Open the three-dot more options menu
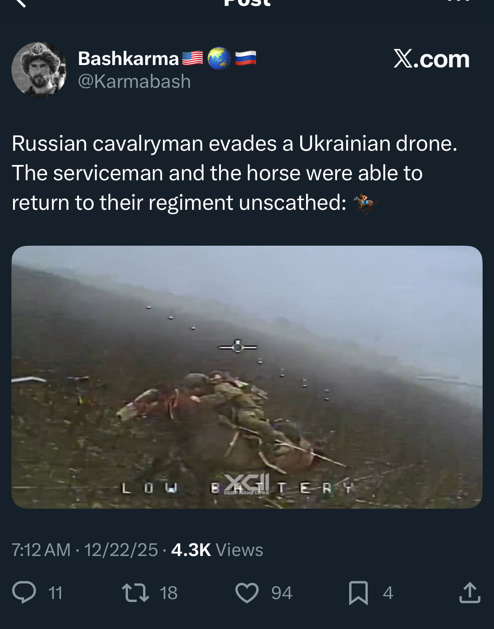The width and height of the screenshot is (494, 629). coord(458,1)
